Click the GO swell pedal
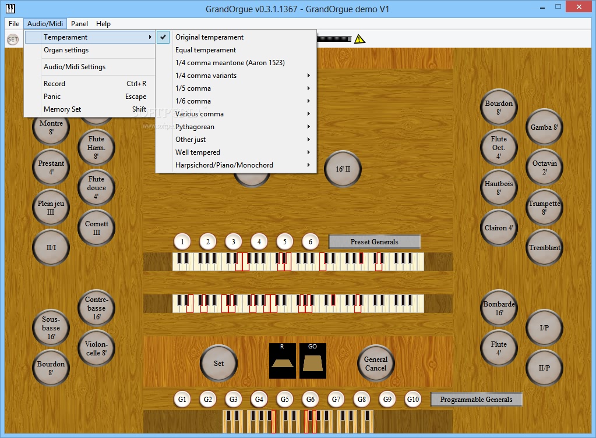 point(312,361)
